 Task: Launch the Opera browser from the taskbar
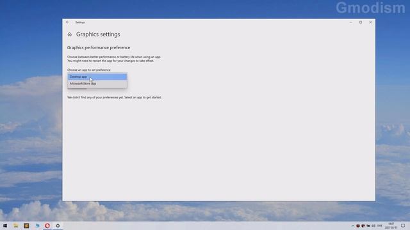[x=47, y=226]
